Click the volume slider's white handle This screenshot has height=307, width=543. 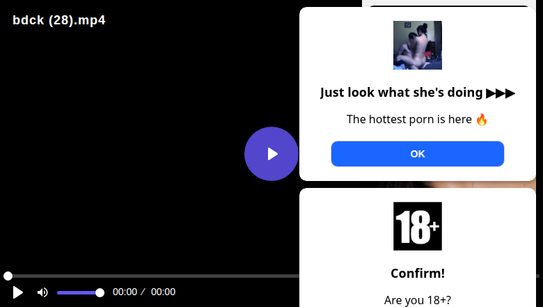(100, 293)
